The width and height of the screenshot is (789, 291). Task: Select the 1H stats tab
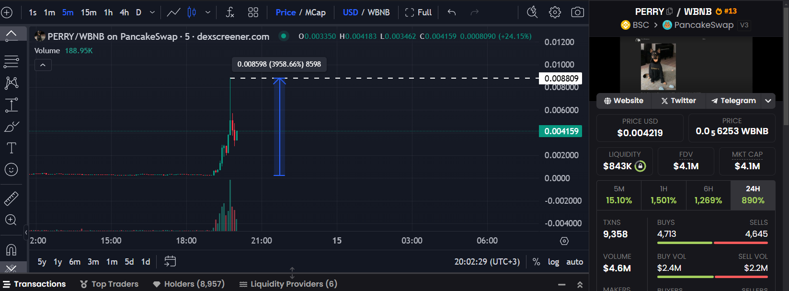(663, 195)
